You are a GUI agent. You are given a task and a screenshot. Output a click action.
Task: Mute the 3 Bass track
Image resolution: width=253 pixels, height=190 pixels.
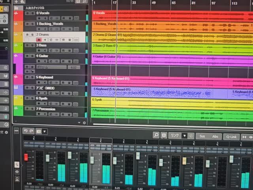(27, 46)
